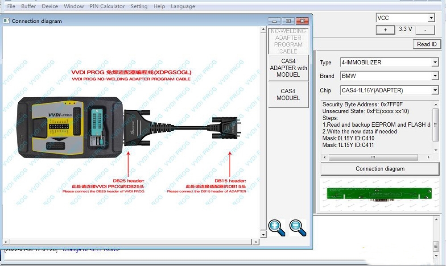Click the 'Mask:0L15Y ID:C410' line
The image size is (446, 266).
point(348,138)
